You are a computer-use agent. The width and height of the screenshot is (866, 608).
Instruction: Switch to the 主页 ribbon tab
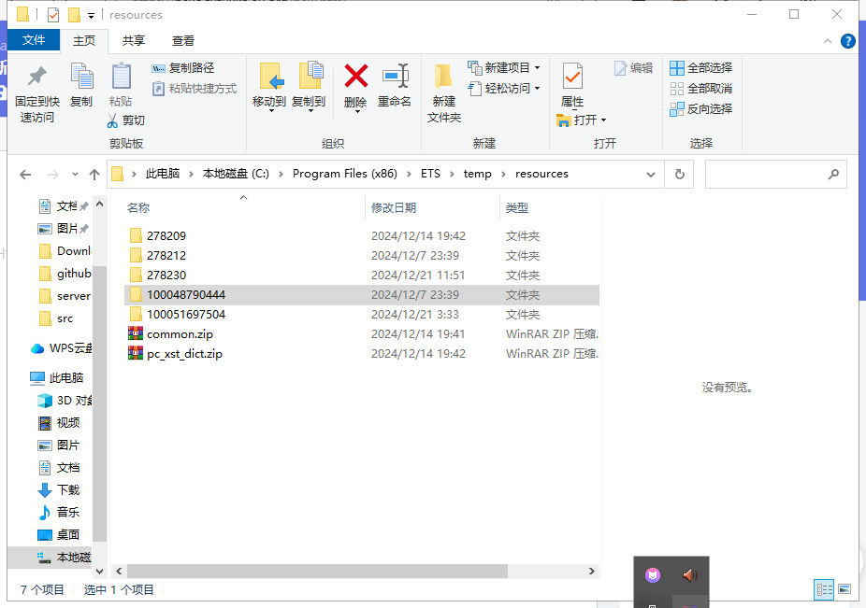(x=84, y=41)
